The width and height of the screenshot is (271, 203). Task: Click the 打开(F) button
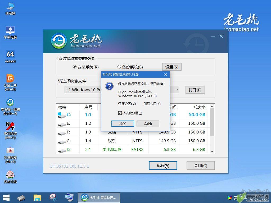[x=195, y=90]
